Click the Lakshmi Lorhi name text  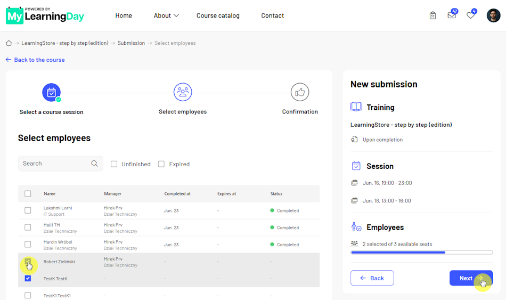[x=58, y=208]
